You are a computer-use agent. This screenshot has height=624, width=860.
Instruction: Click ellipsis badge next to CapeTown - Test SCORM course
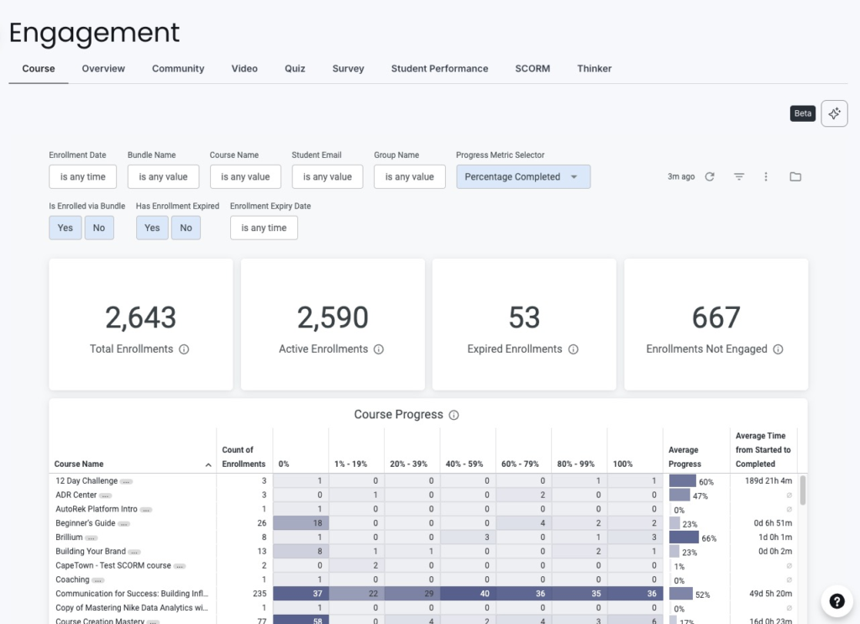click(x=180, y=566)
